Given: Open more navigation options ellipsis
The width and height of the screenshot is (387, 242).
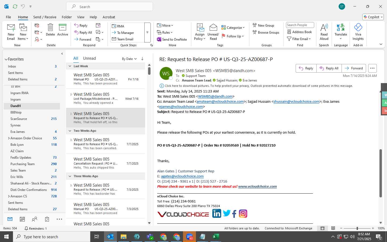Looking at the screenshot, I should (59, 219).
